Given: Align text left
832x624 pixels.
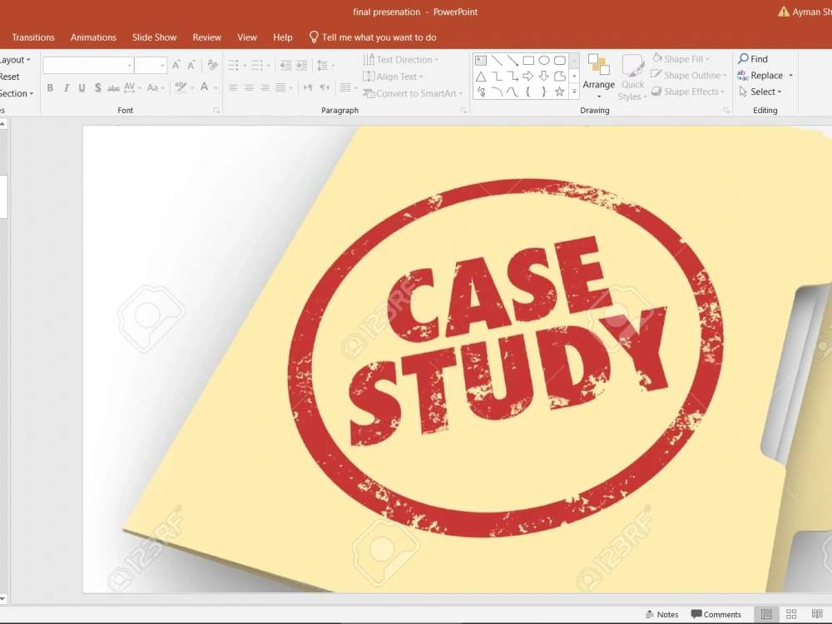Looking at the screenshot, I should pyautogui.click(x=233, y=88).
